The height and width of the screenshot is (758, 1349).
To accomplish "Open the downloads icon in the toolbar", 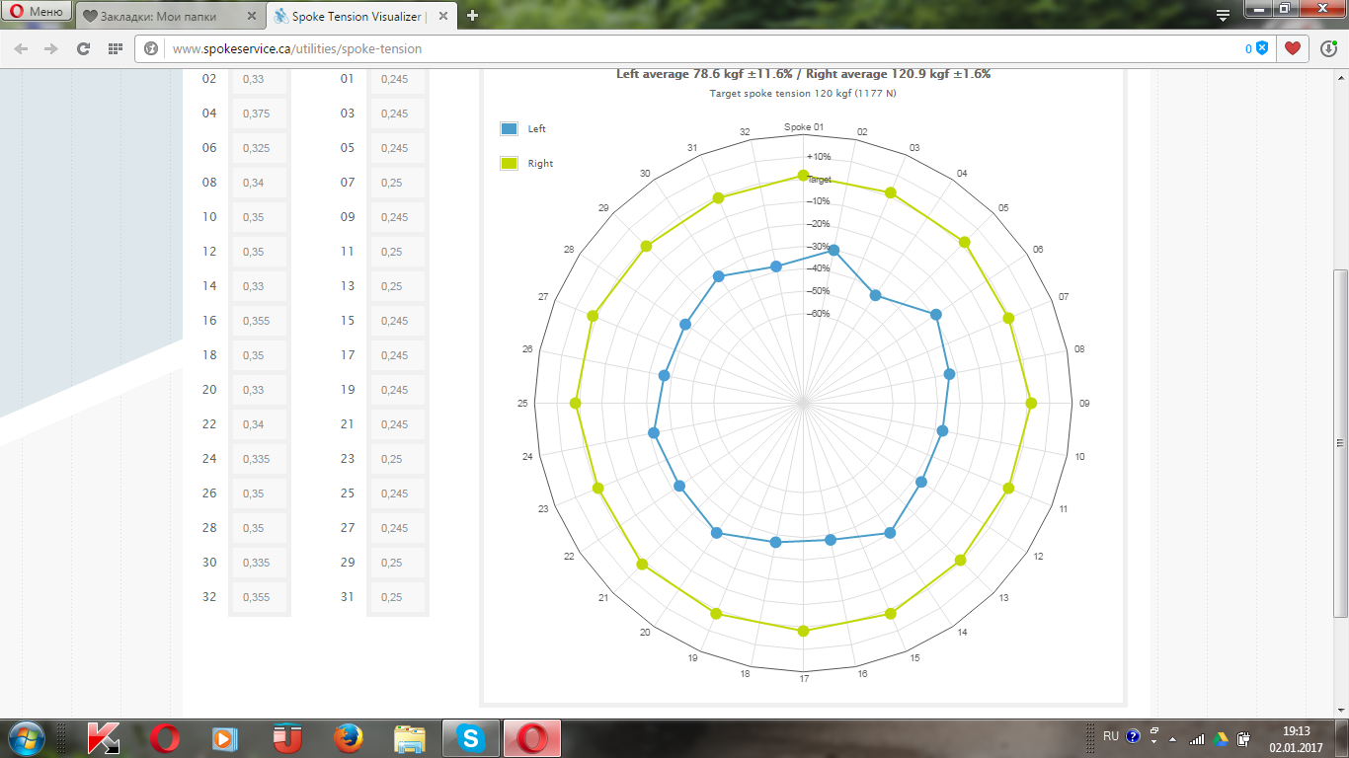I will 1328,48.
